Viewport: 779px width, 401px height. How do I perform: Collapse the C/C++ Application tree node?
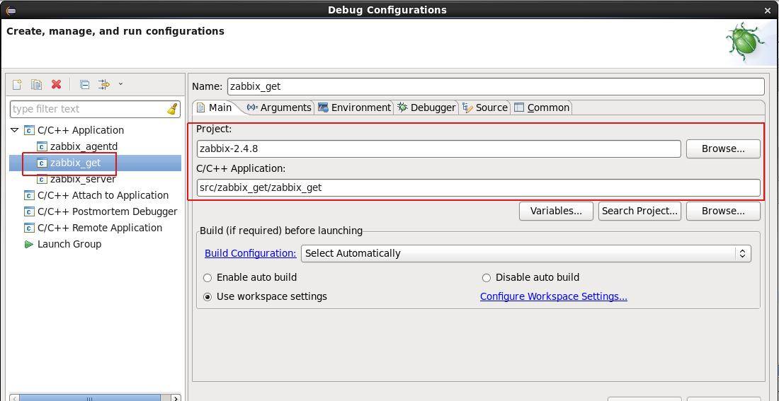pos(14,130)
